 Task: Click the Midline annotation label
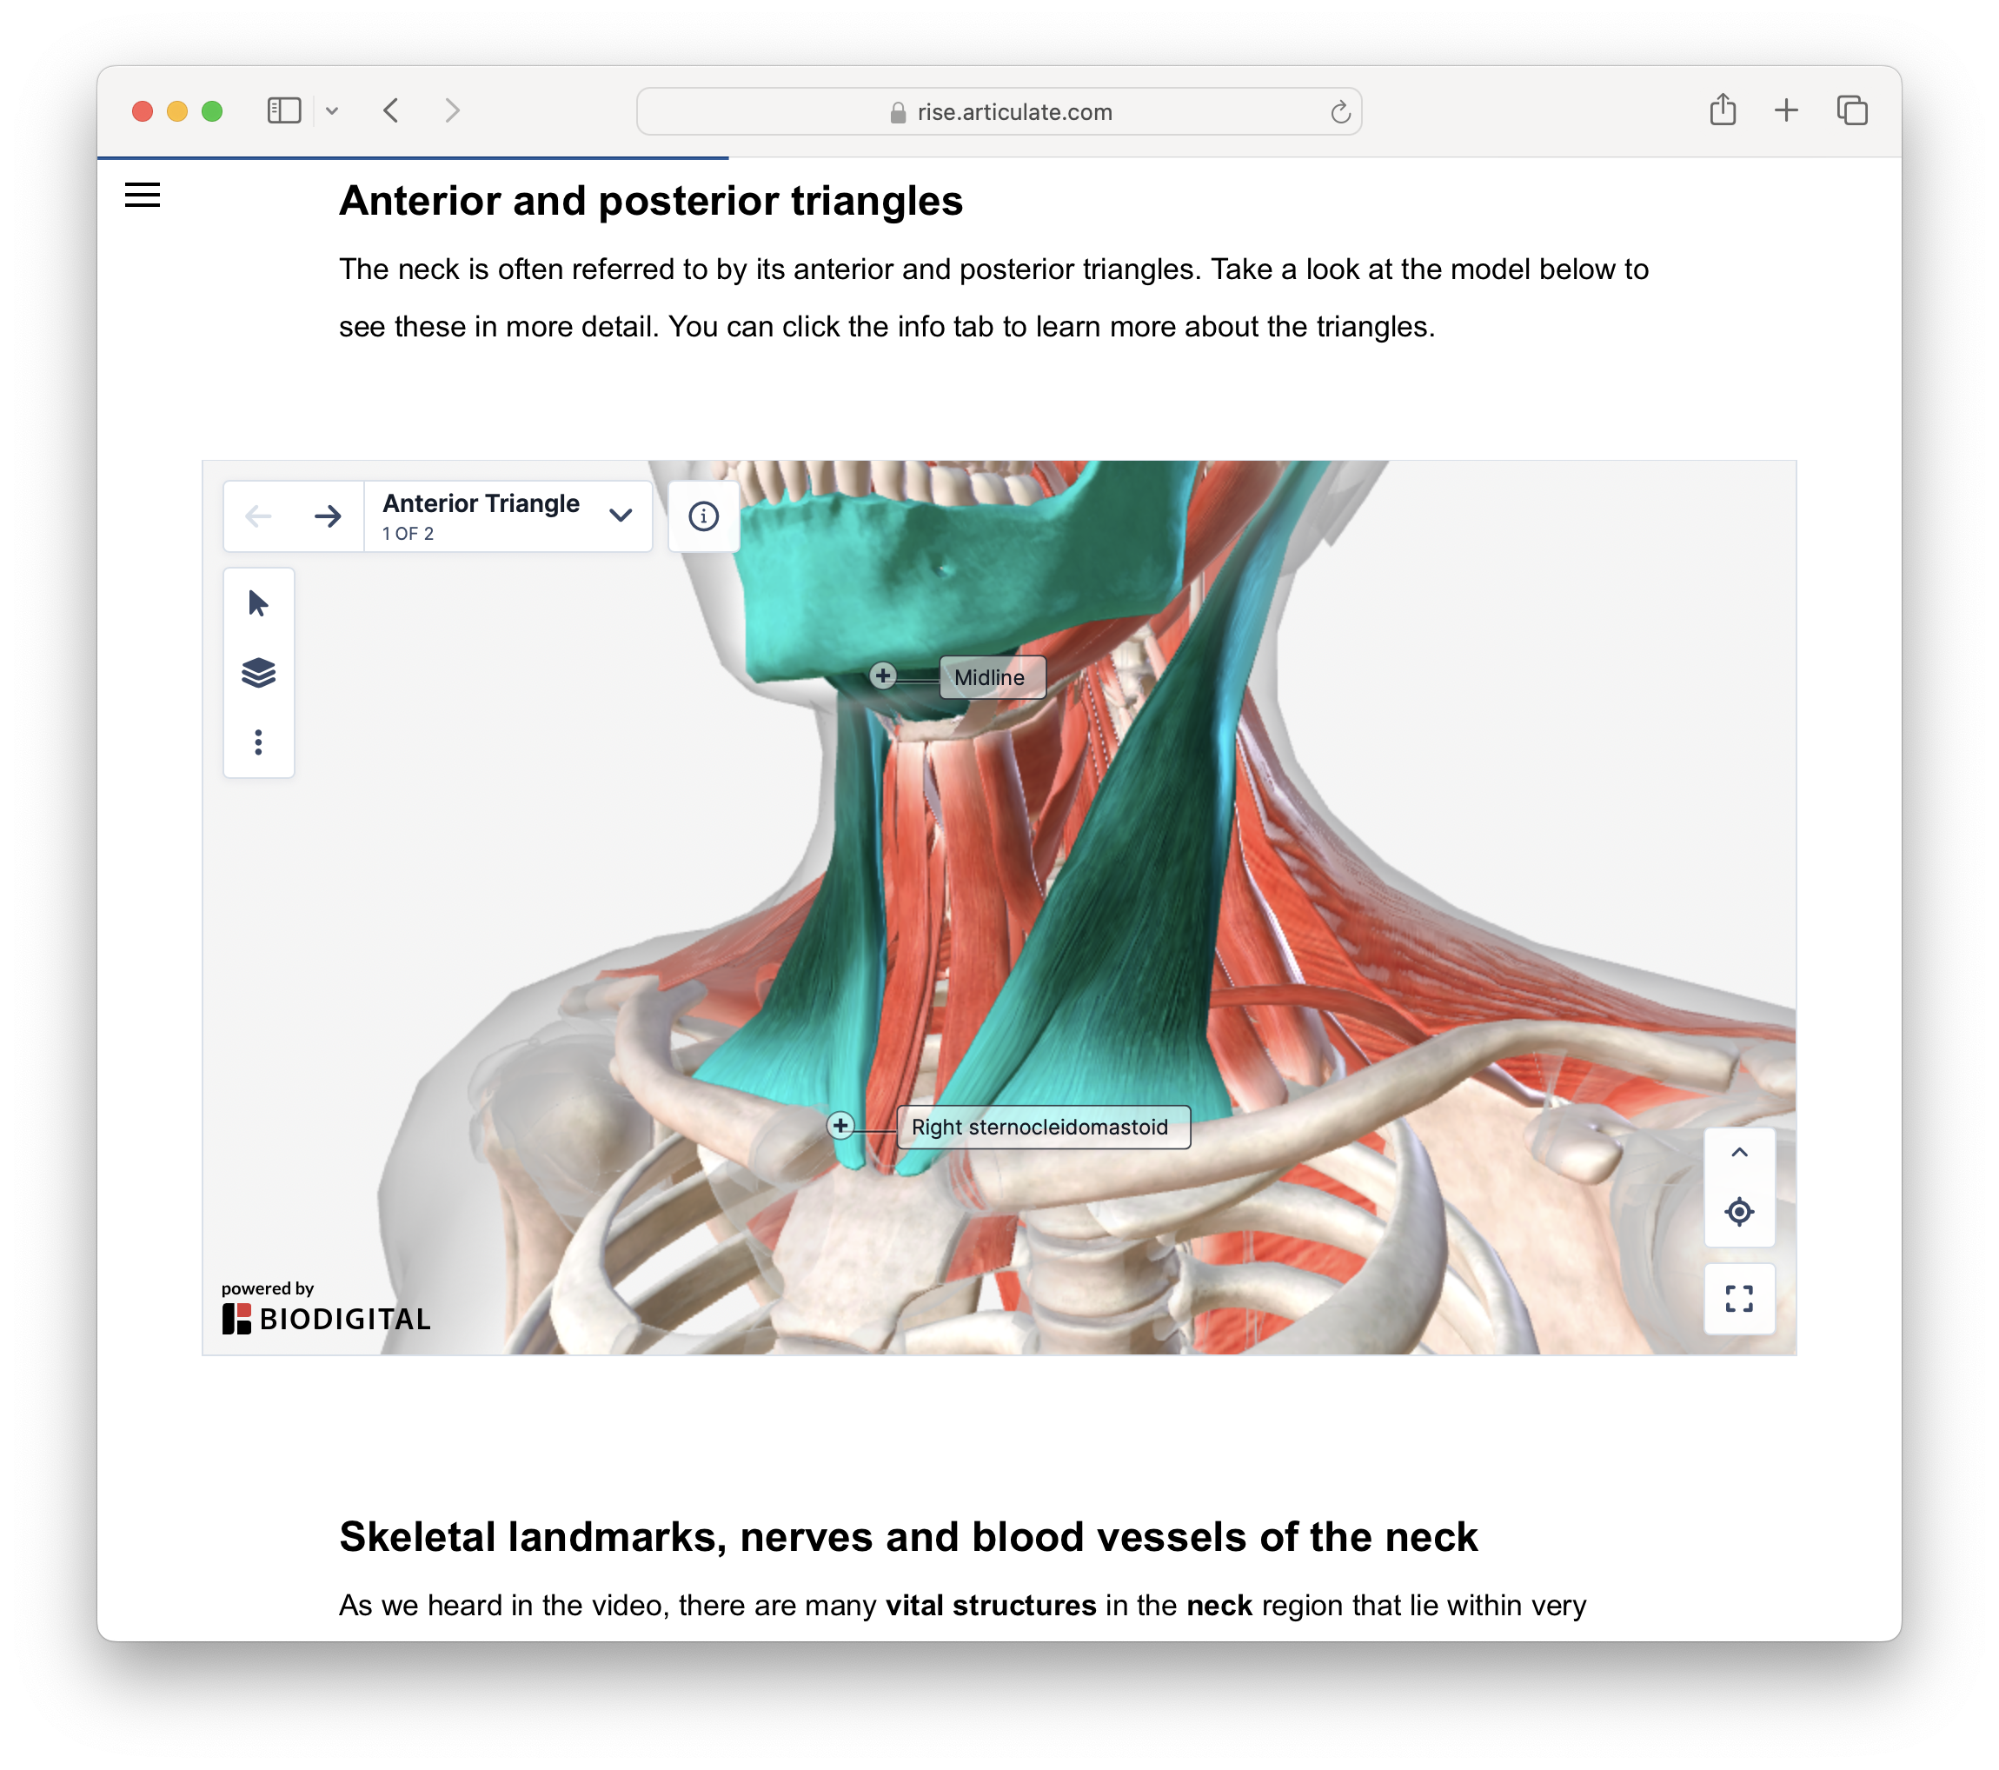click(x=991, y=677)
